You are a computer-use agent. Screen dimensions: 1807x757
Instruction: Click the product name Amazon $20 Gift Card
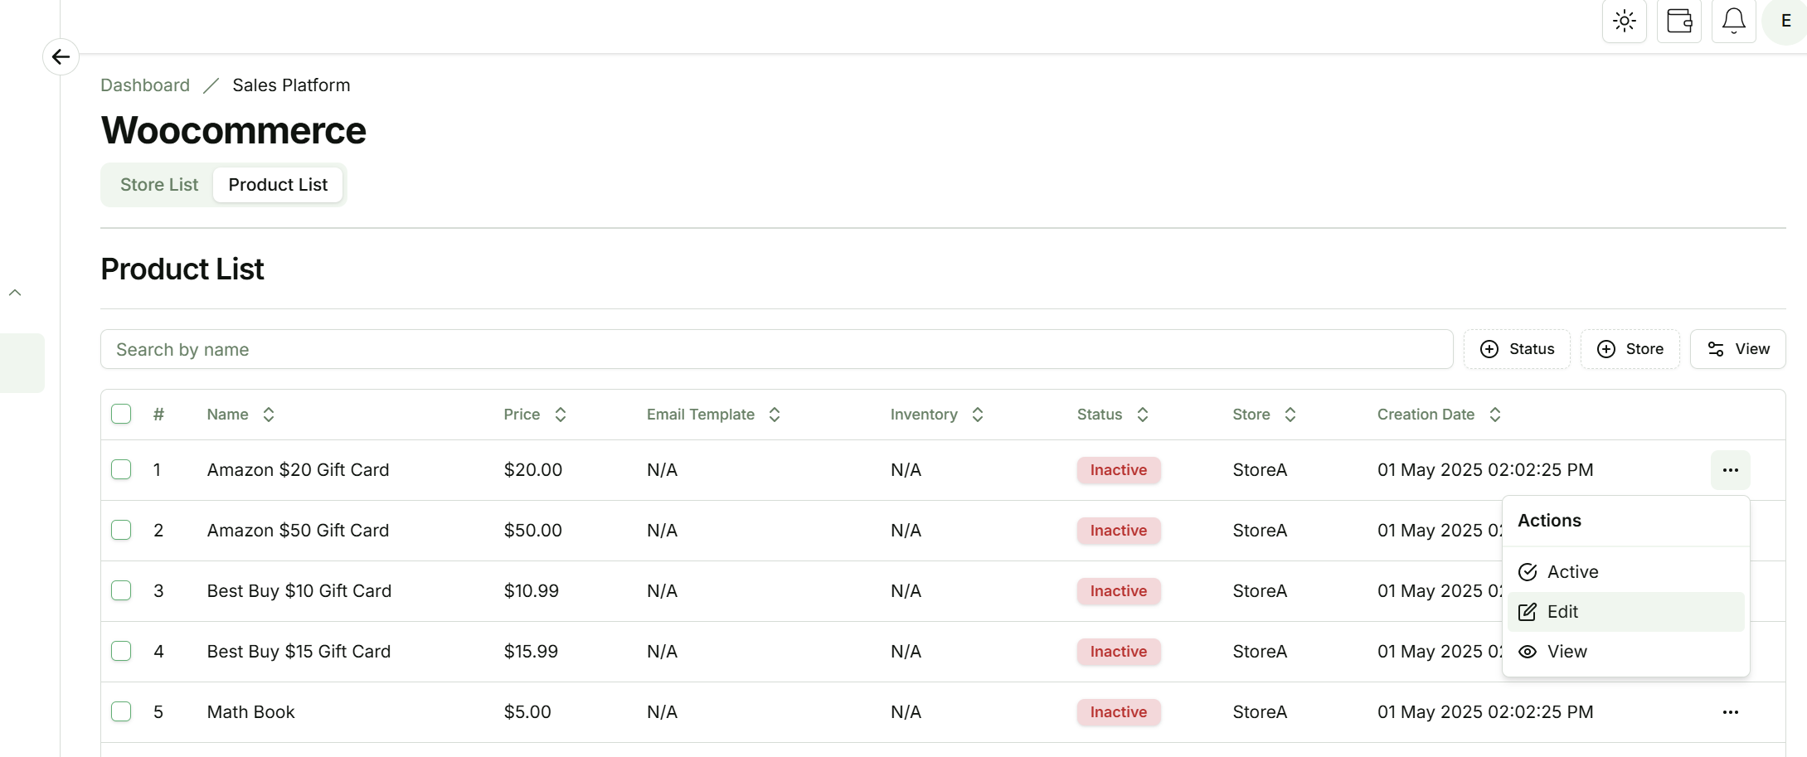click(x=298, y=470)
